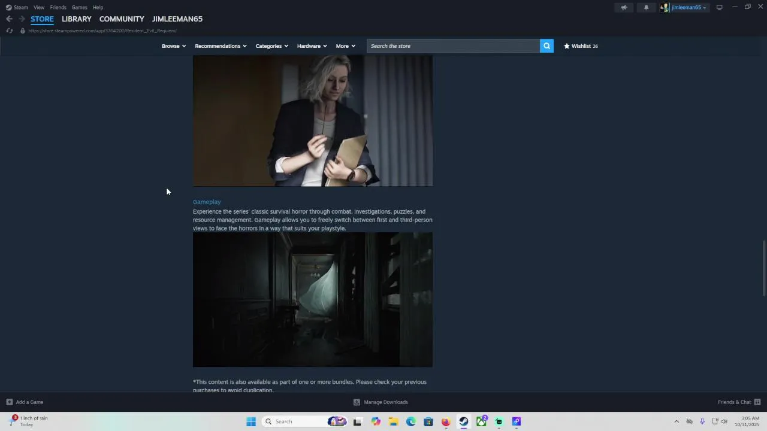This screenshot has height=431, width=767.
Task: Click the store page URL text
Action: [102, 31]
